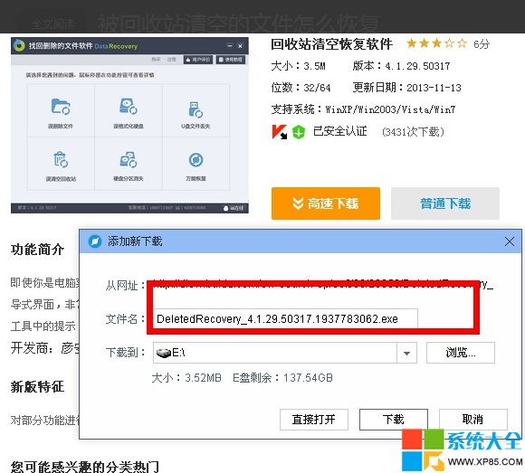This screenshot has height=473, width=525.
Task: Click the 文件名 input field
Action: click(x=285, y=318)
